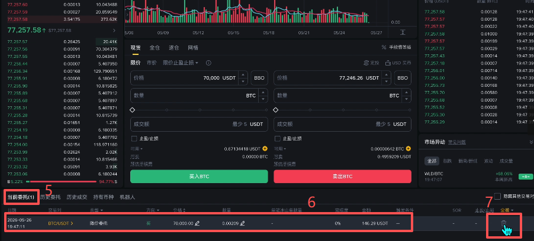Click the sell-side 成交额 USDT input field
Viewport: 534px width, 241px height.
(343, 125)
